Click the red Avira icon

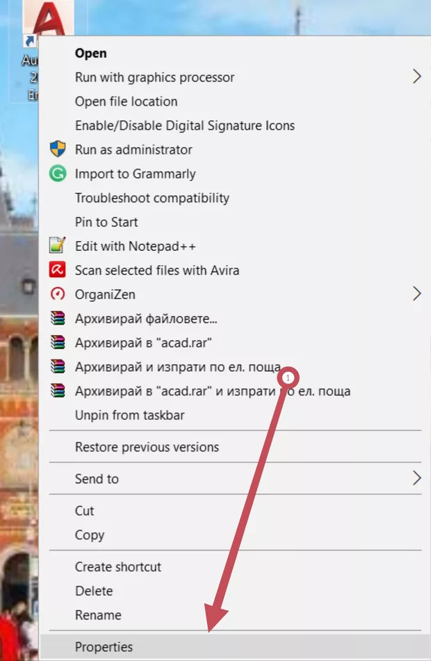(x=58, y=270)
